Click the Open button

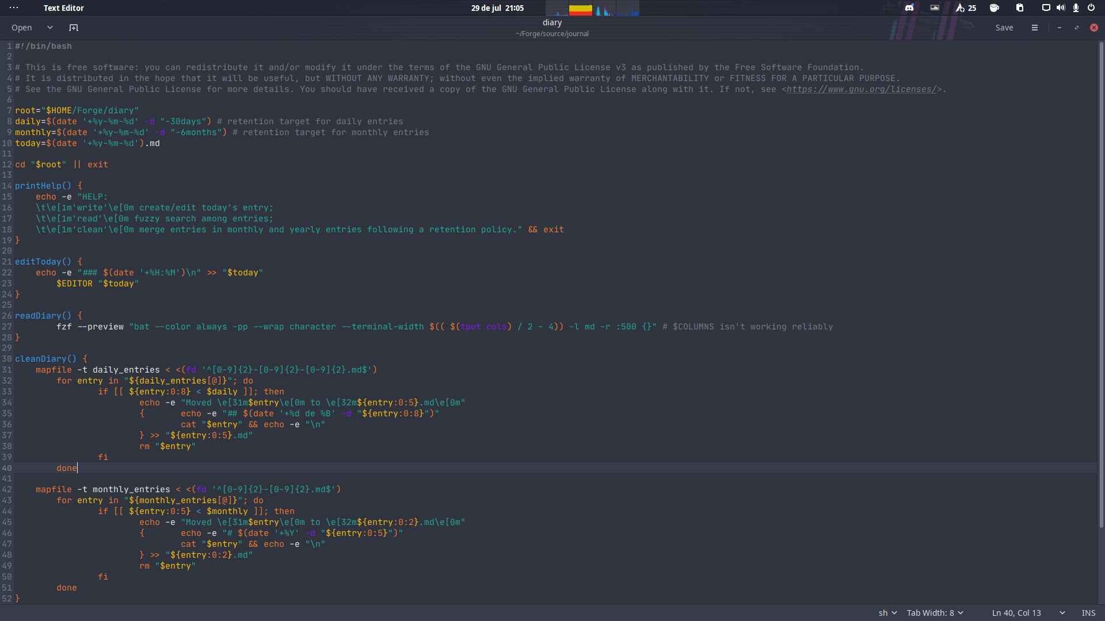tap(22, 28)
